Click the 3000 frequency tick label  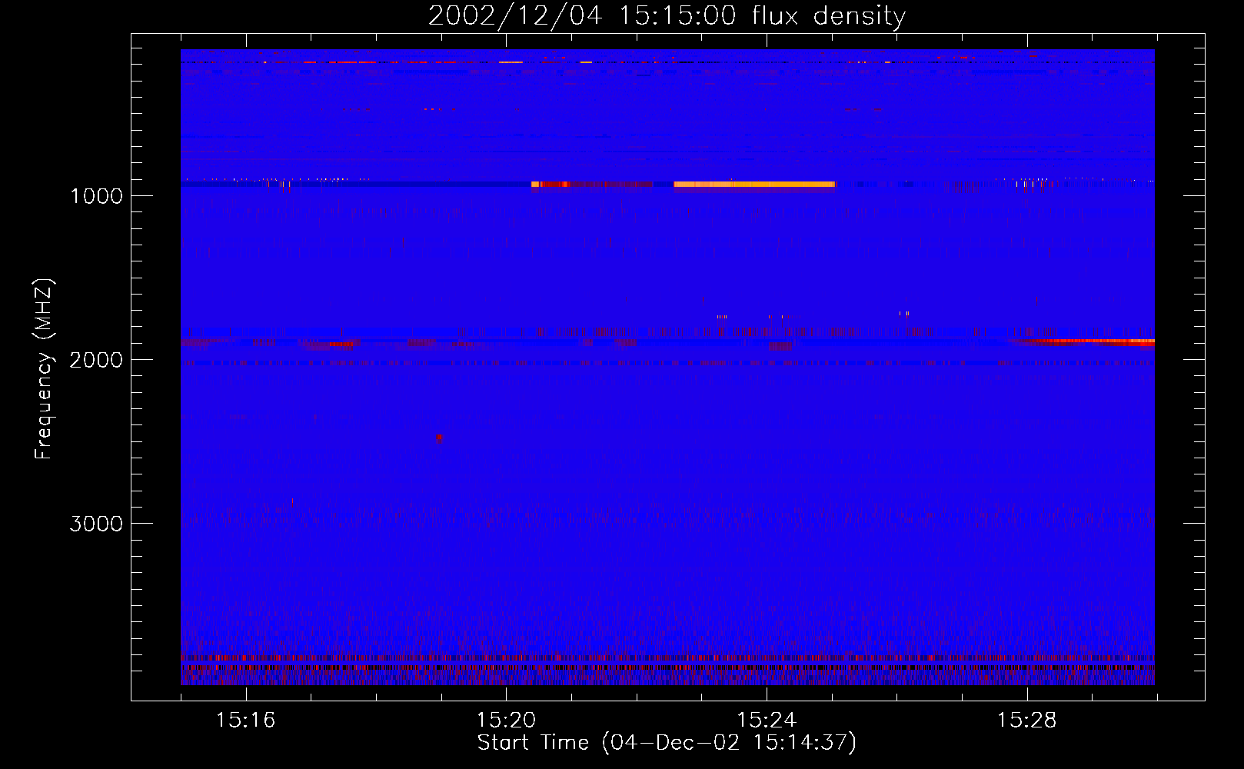click(x=96, y=524)
